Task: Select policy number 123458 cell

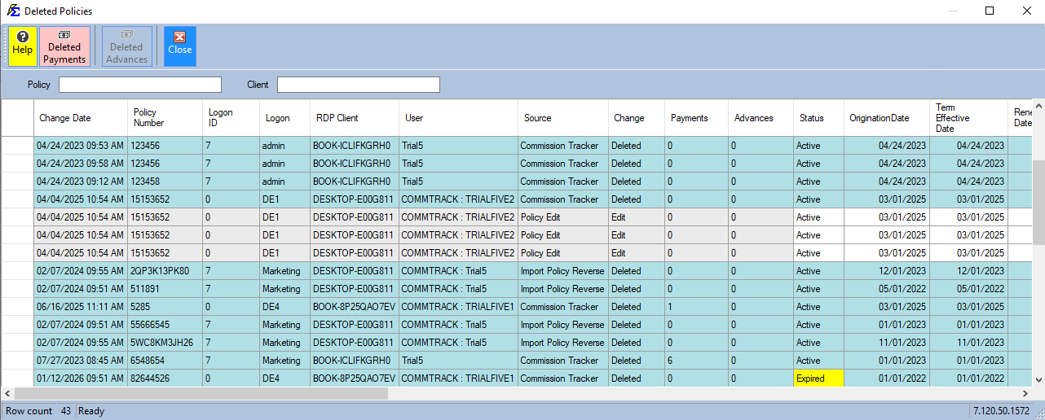Action: tap(165, 182)
